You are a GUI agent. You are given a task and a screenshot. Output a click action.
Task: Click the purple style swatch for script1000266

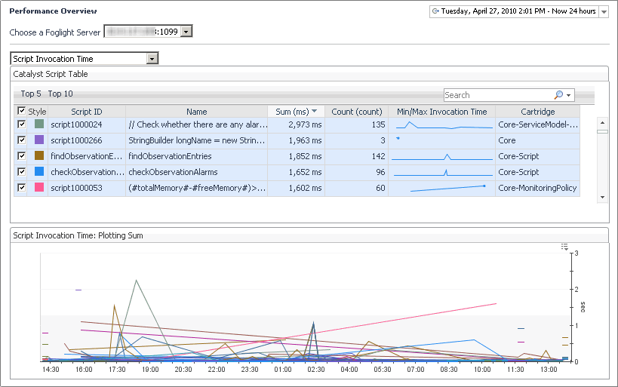pyautogui.click(x=39, y=140)
